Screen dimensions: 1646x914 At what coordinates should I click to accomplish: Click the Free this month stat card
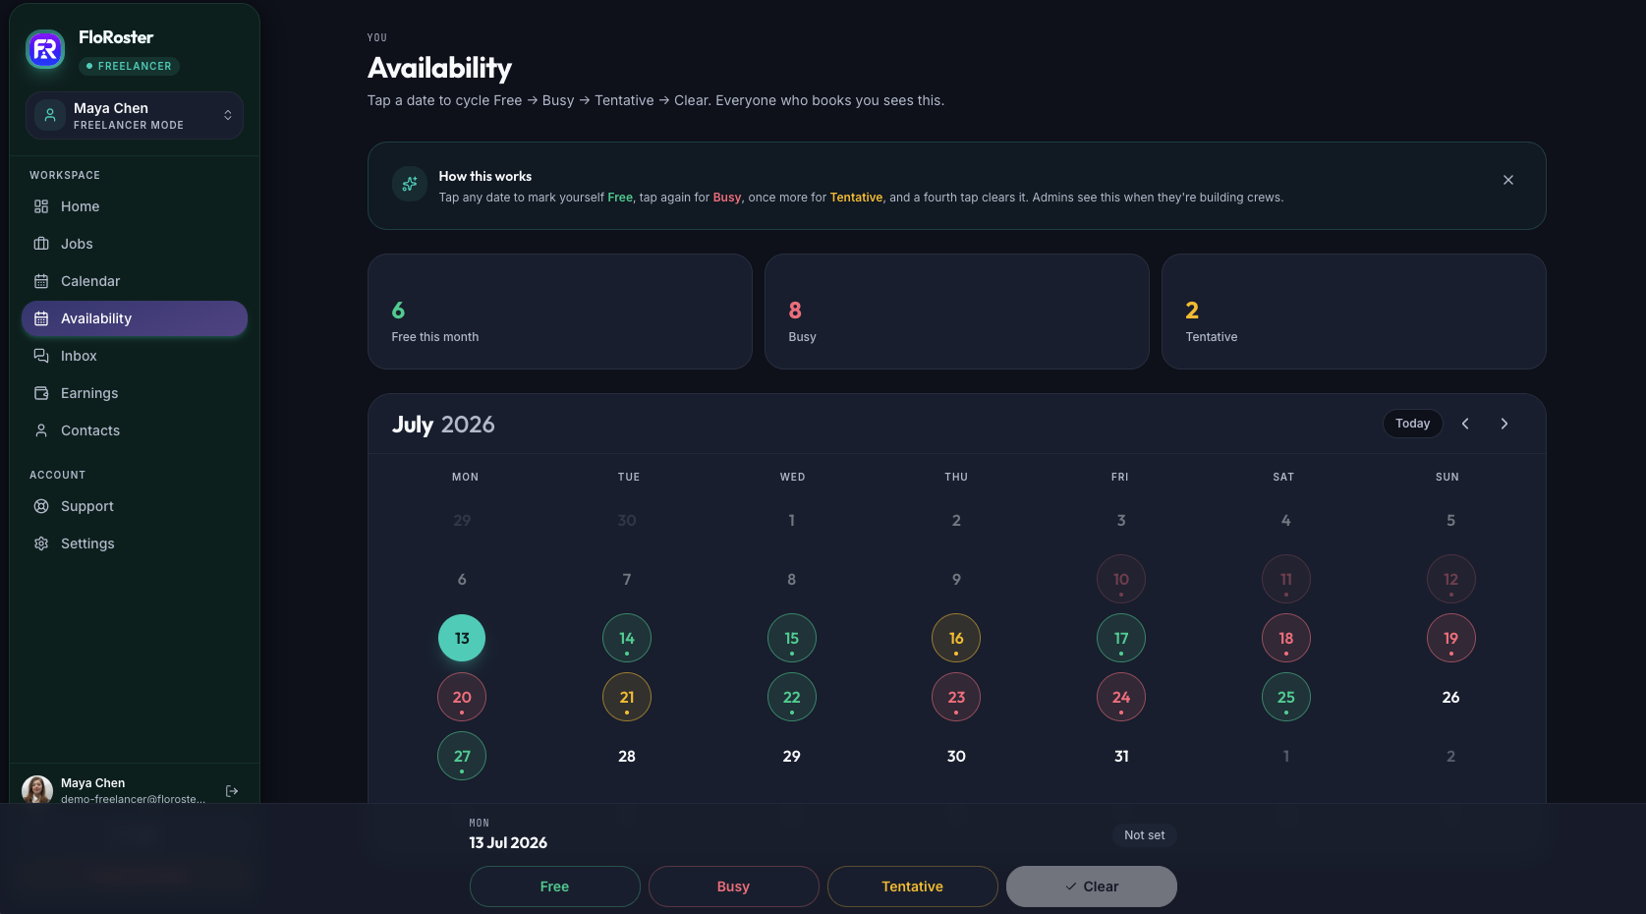560,312
